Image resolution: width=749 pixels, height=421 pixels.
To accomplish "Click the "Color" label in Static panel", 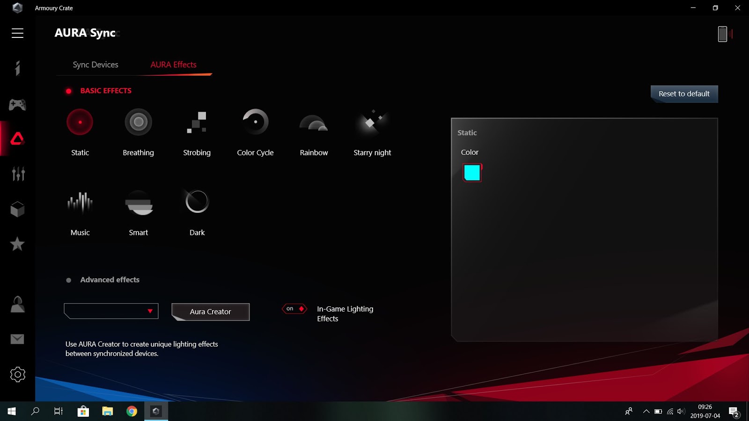I will pyautogui.click(x=470, y=152).
